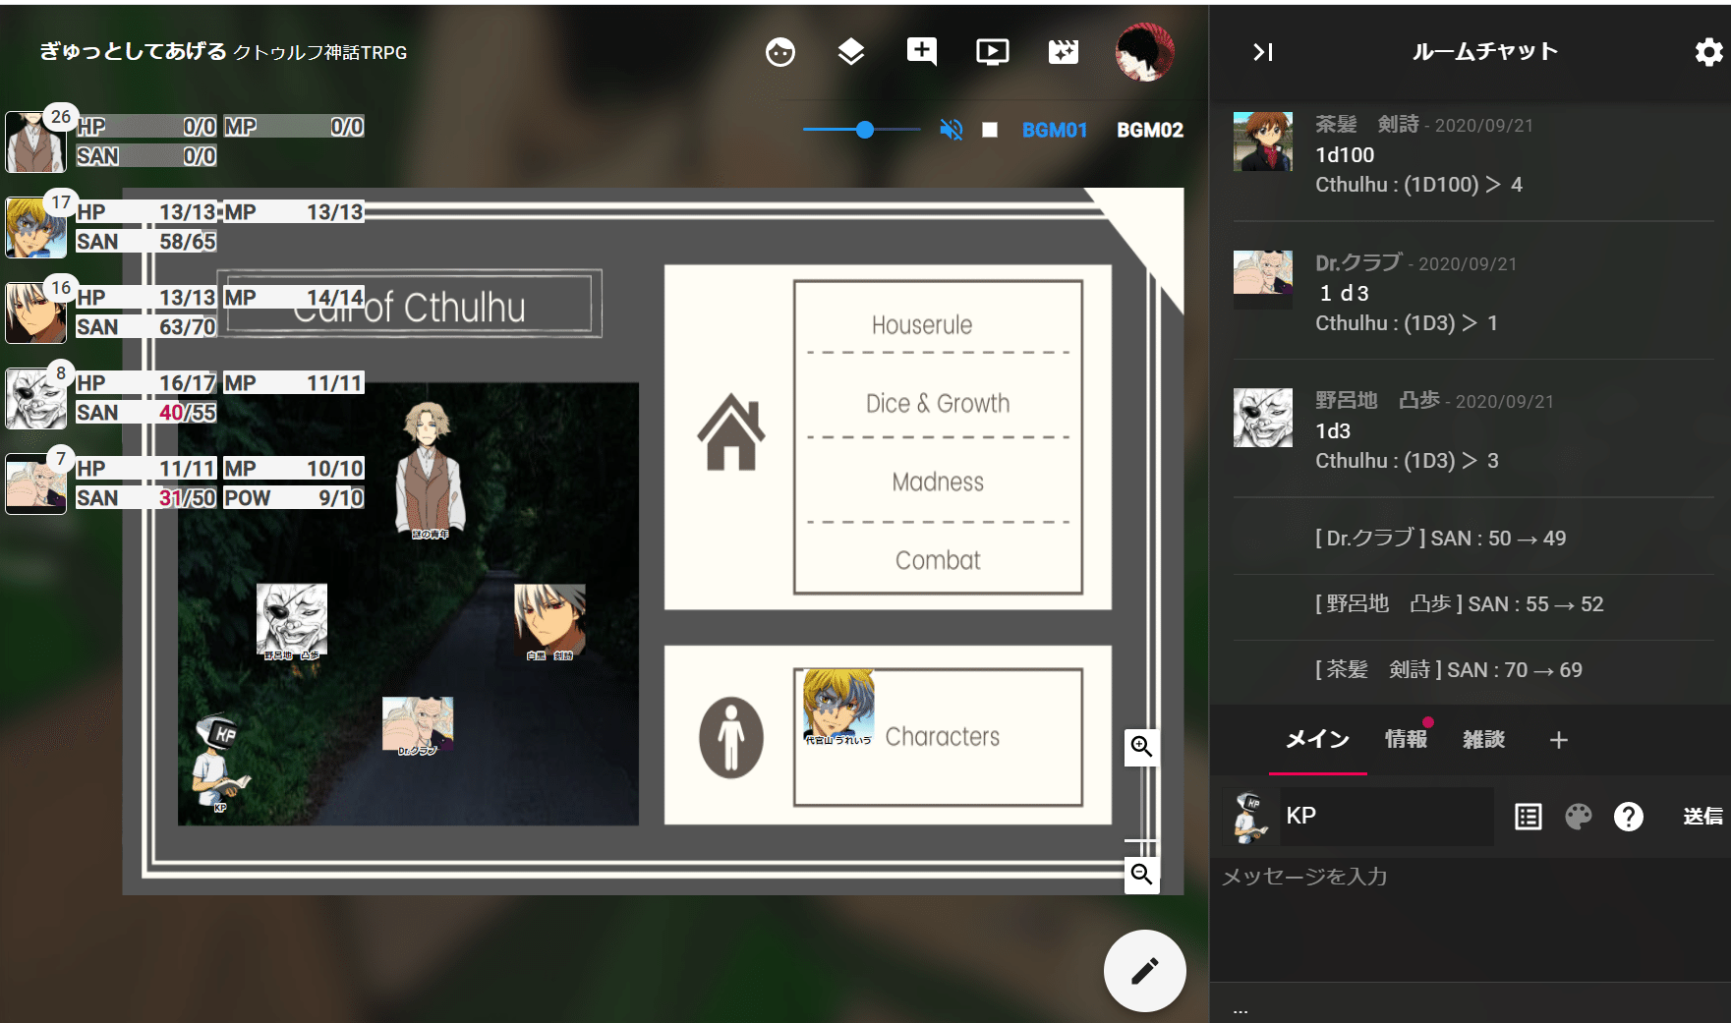Click the brown-vest young man map token
1731x1023 pixels.
click(430, 469)
